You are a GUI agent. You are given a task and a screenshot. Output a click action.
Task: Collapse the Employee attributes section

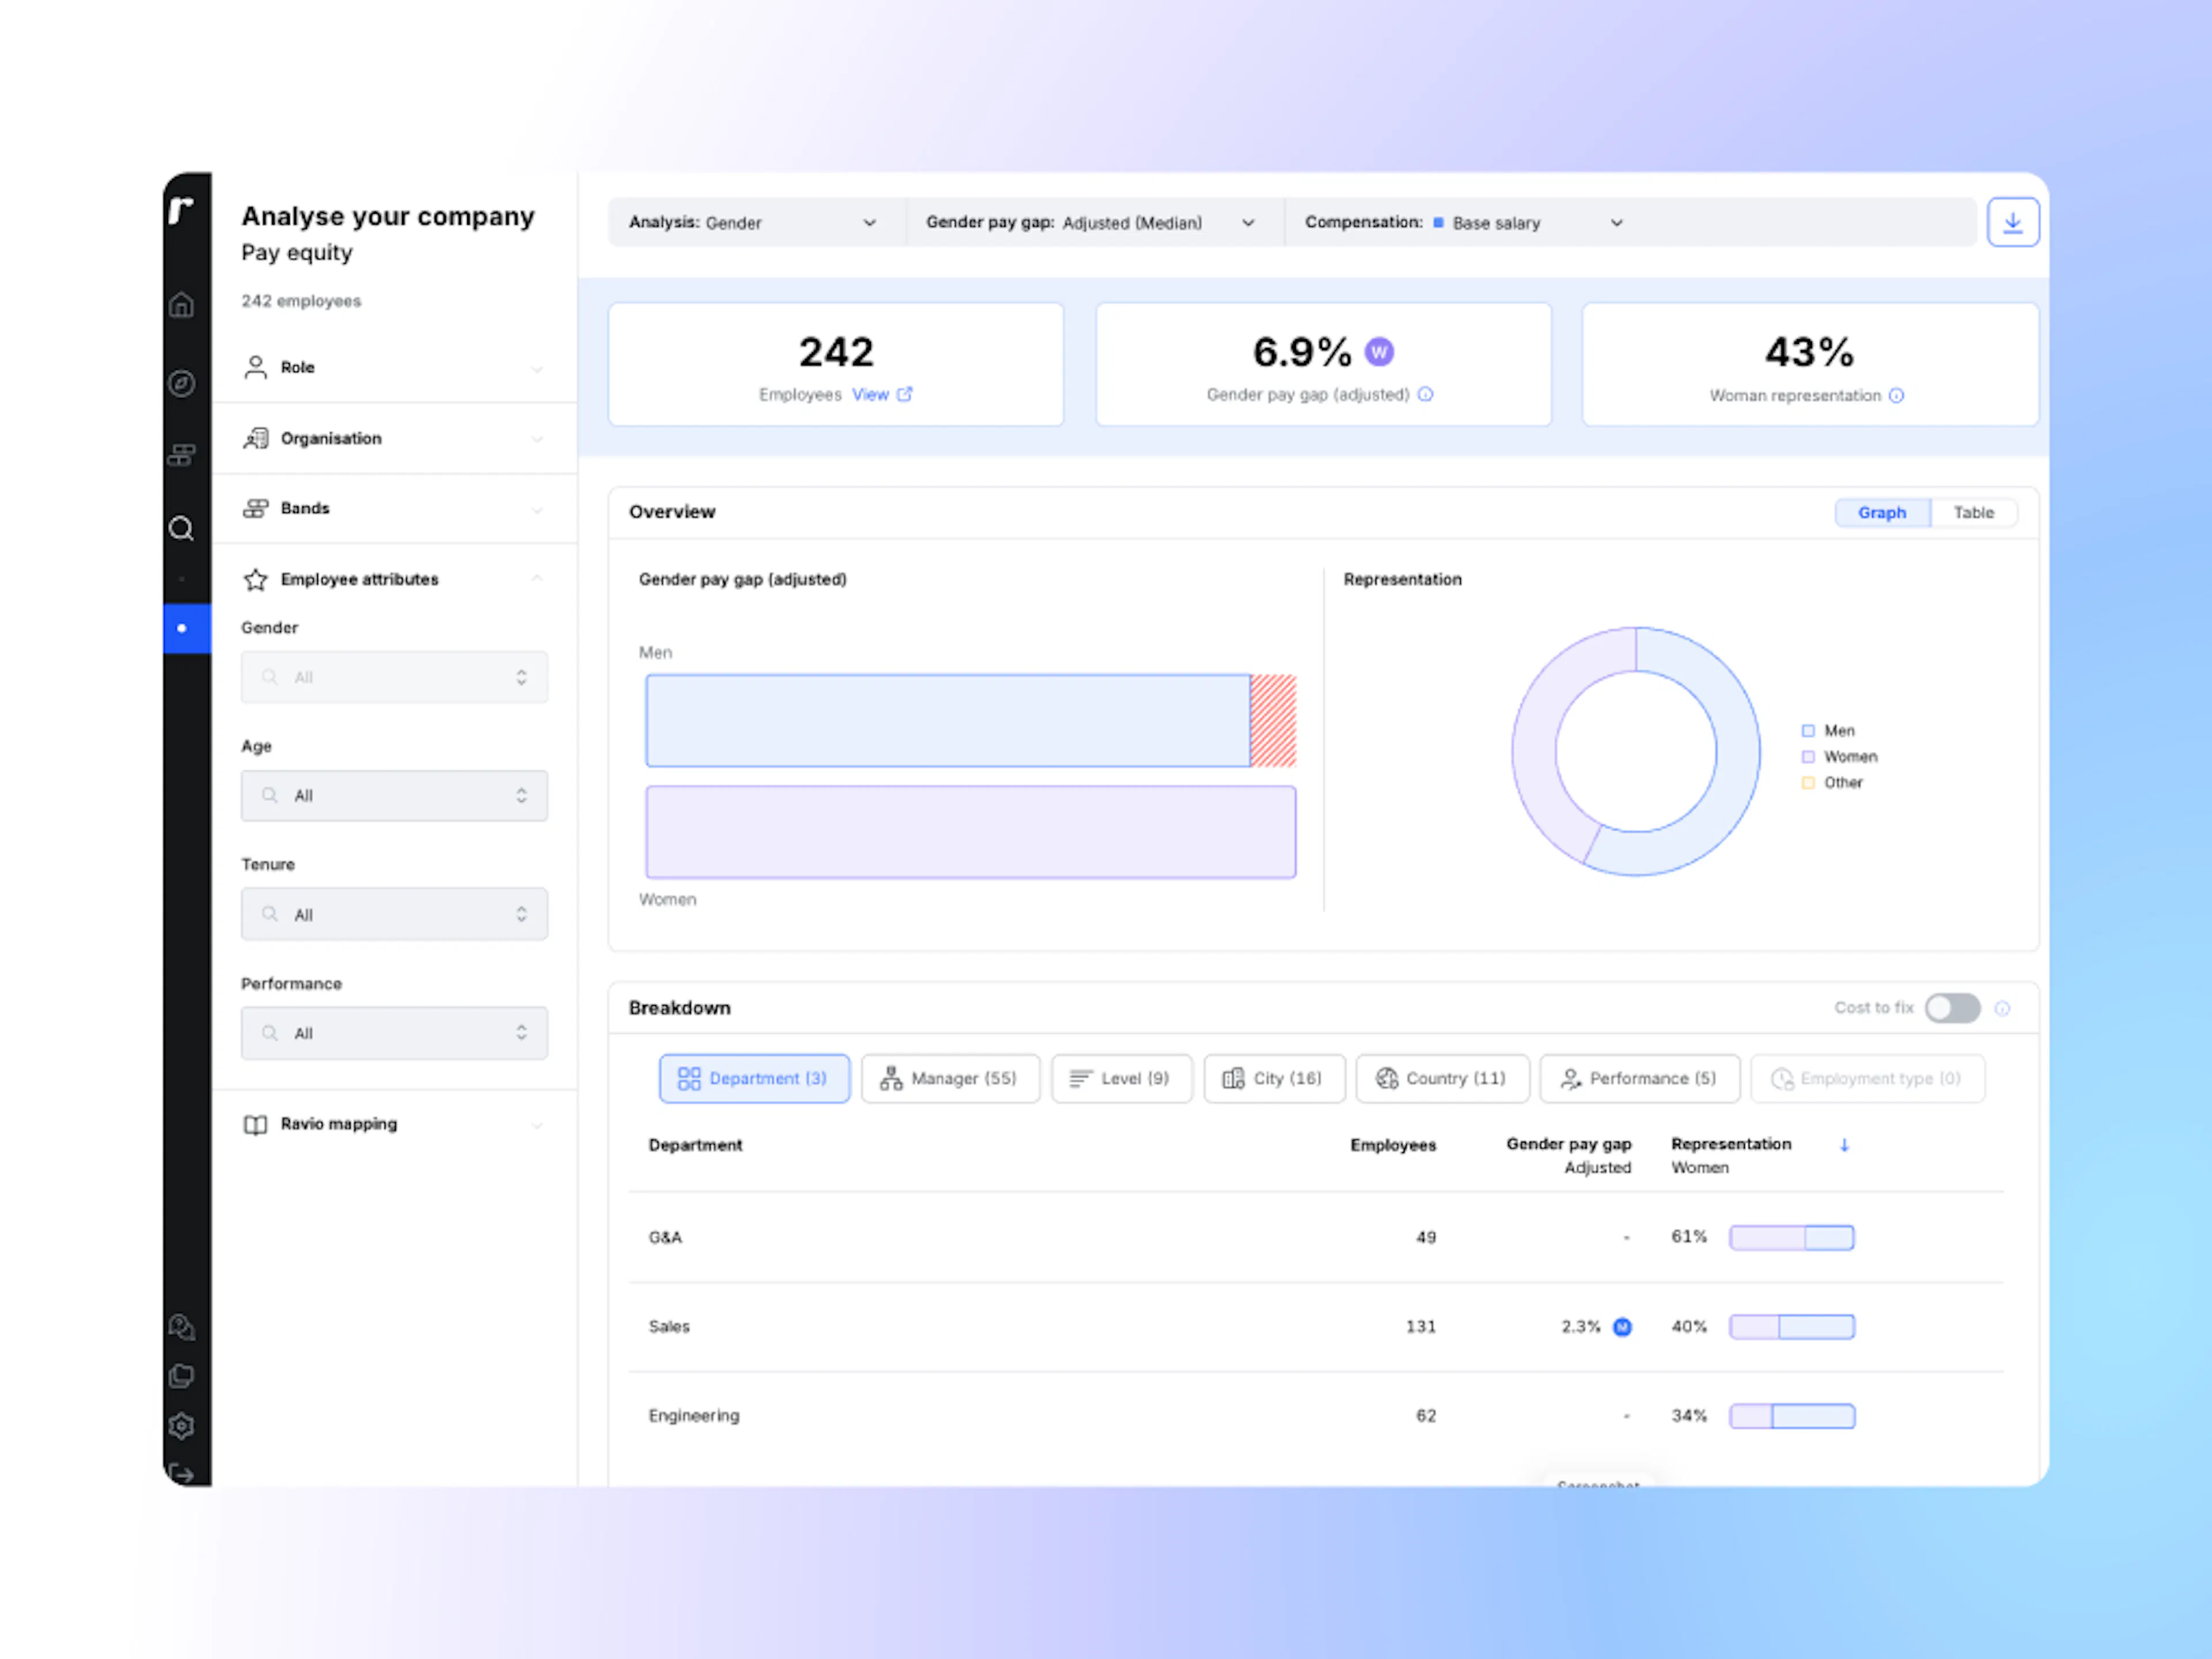click(395, 579)
